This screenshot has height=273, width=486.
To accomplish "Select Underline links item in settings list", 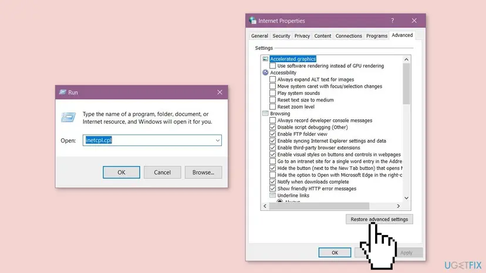I will tap(293, 195).
